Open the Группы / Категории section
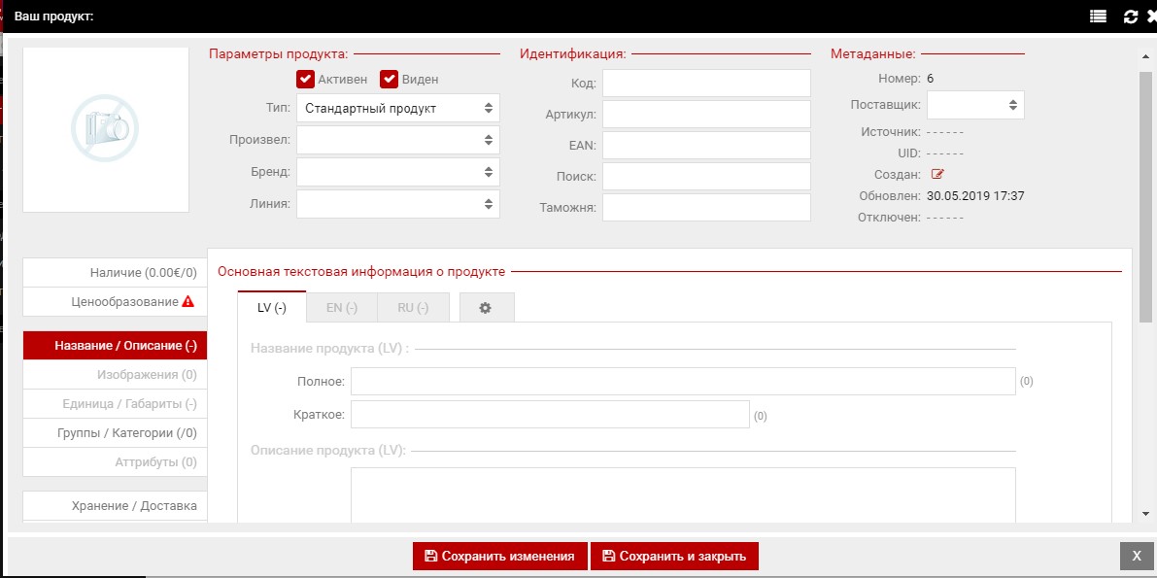Viewport: 1157px width, 578px height. 116,433
